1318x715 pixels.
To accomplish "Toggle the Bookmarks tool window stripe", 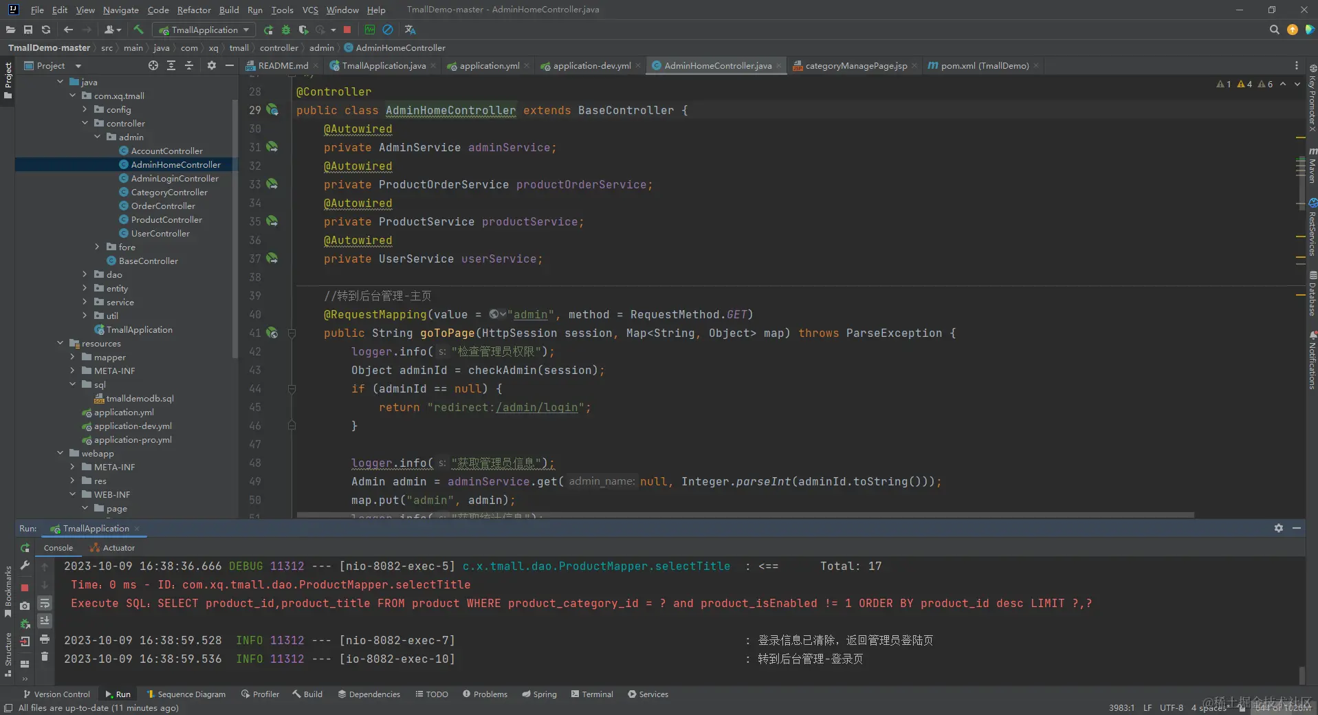I will [x=8, y=591].
